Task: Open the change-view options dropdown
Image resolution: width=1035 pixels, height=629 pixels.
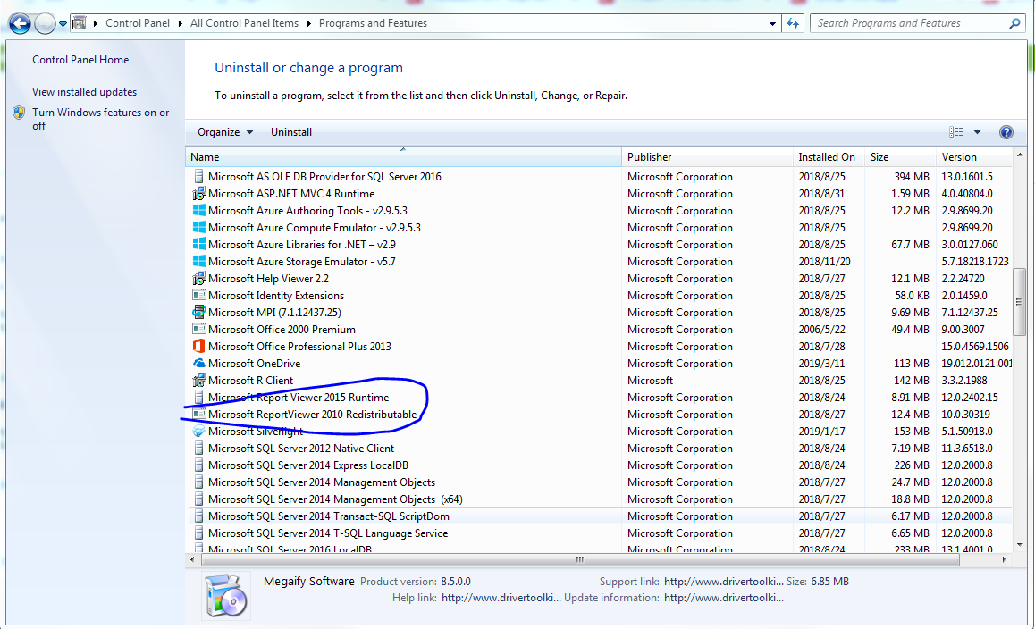Action: [x=978, y=131]
